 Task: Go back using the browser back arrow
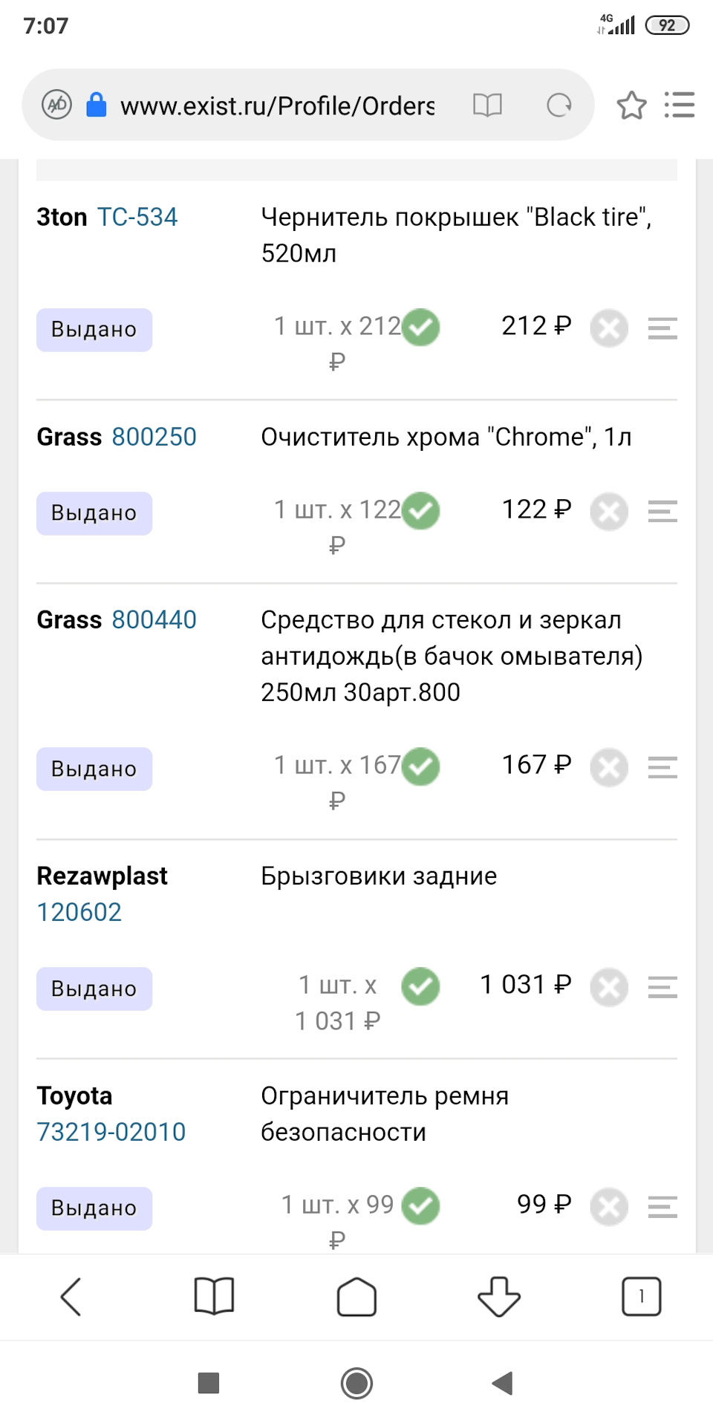click(71, 1297)
